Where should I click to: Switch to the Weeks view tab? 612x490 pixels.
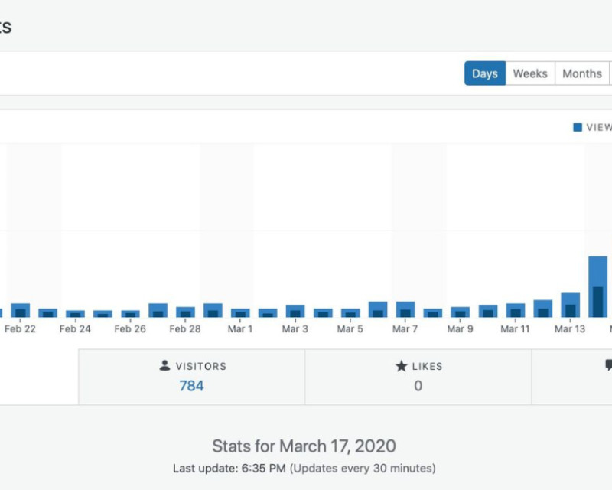click(x=529, y=73)
